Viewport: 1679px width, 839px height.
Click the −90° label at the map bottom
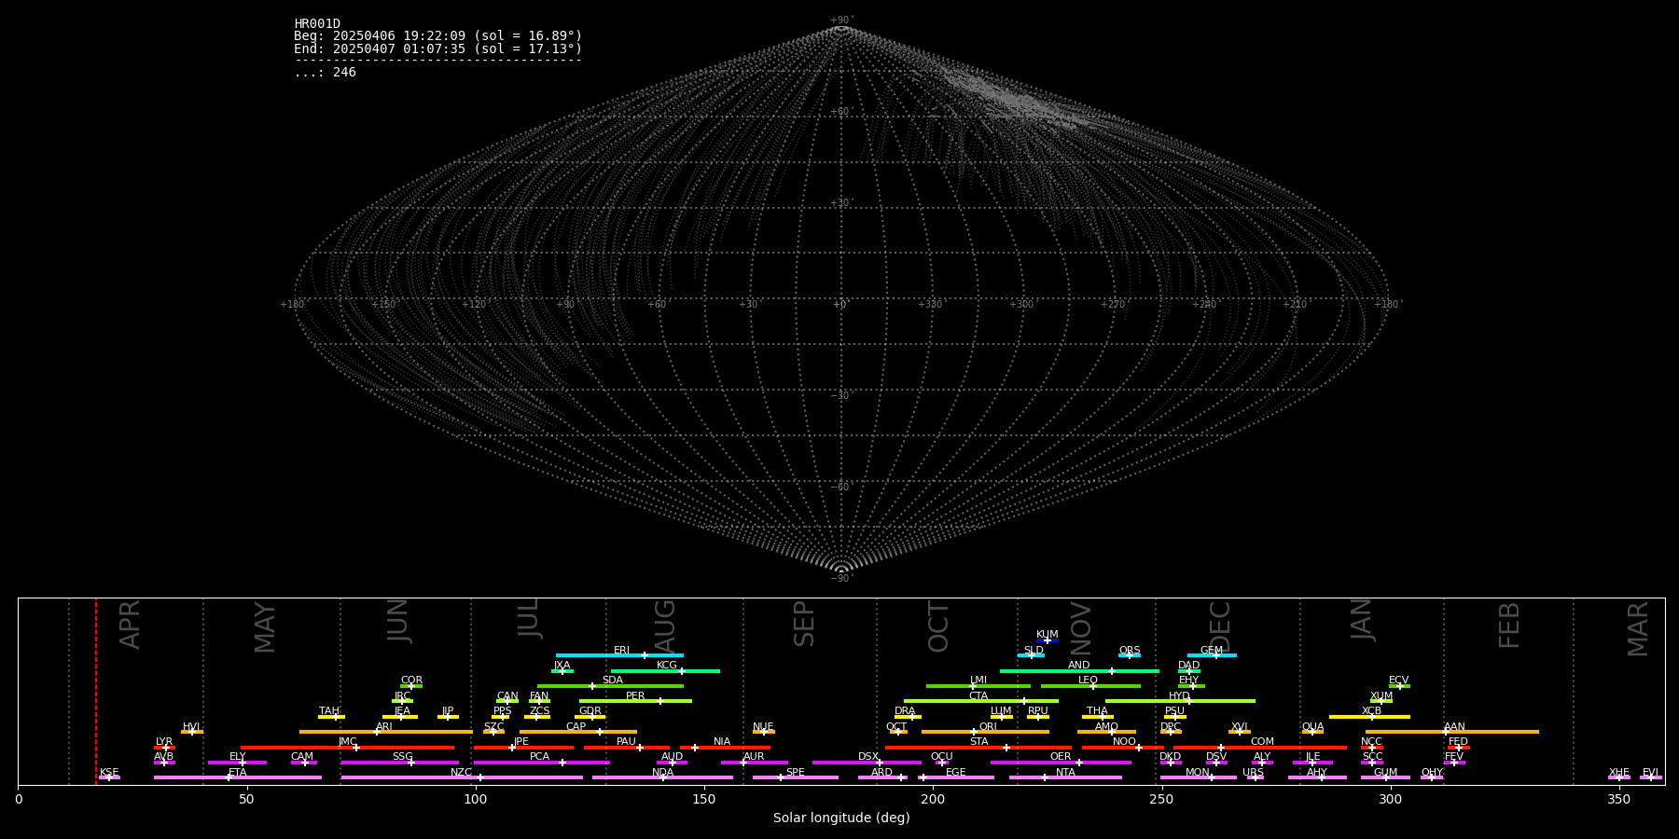(x=841, y=579)
